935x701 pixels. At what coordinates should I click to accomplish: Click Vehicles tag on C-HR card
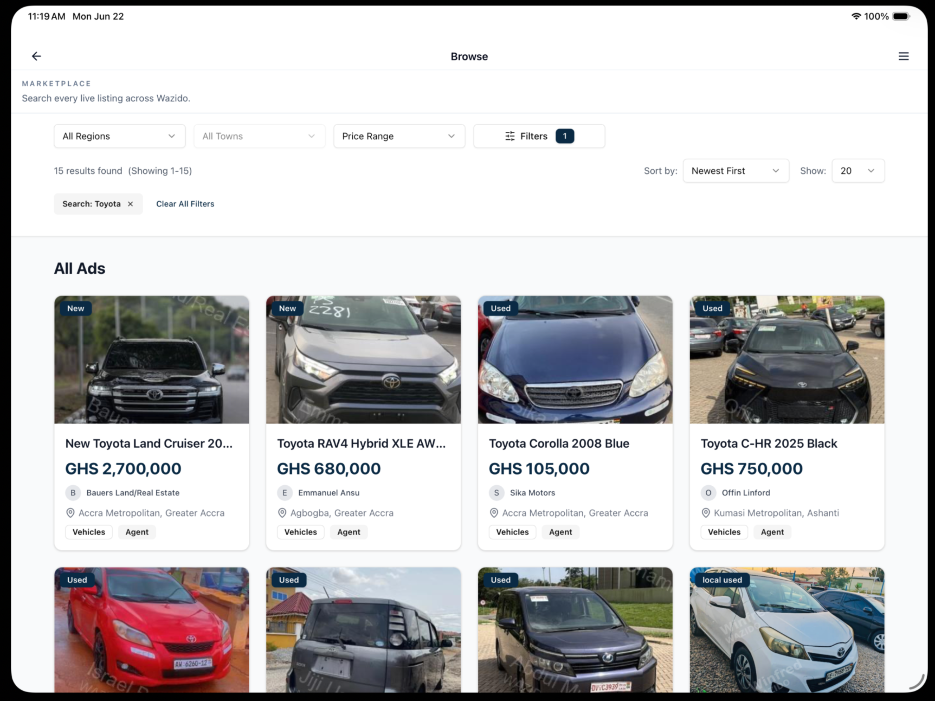pyautogui.click(x=724, y=532)
